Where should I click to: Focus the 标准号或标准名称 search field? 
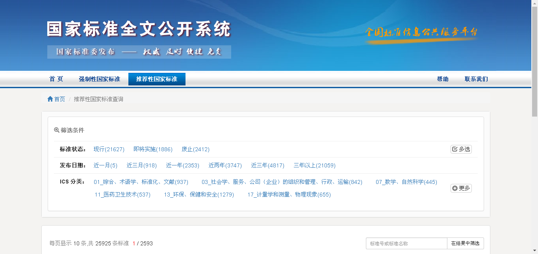pos(406,243)
